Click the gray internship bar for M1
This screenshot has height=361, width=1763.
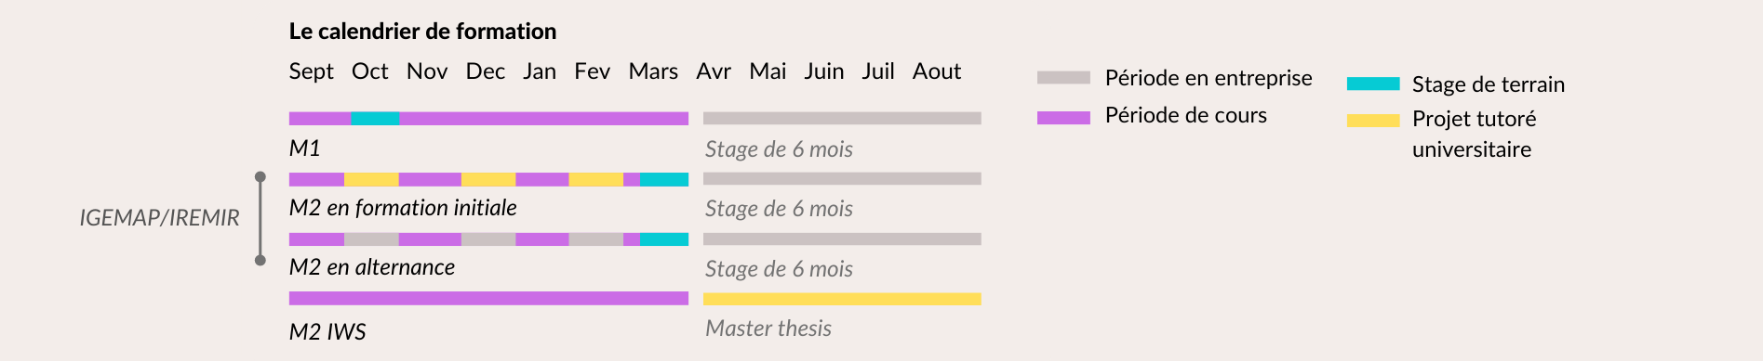842,119
